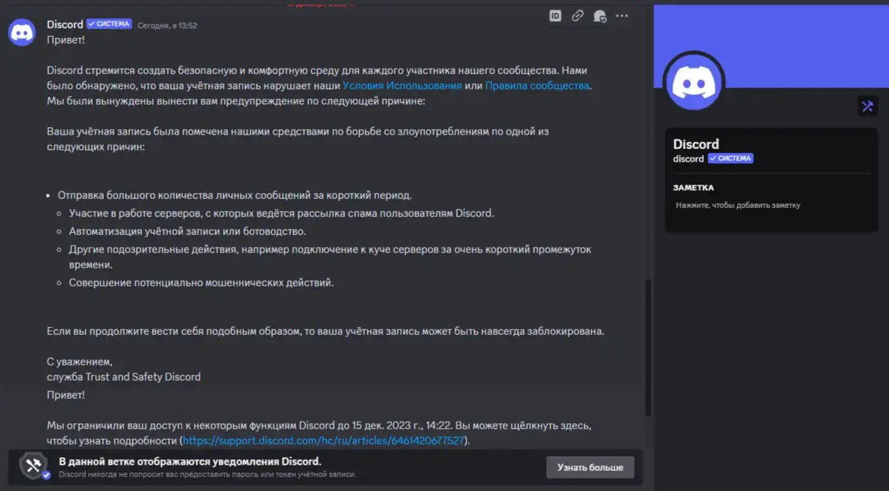Click the bullet 'Отправка большого количества личных сообщений'

[x=235, y=196]
